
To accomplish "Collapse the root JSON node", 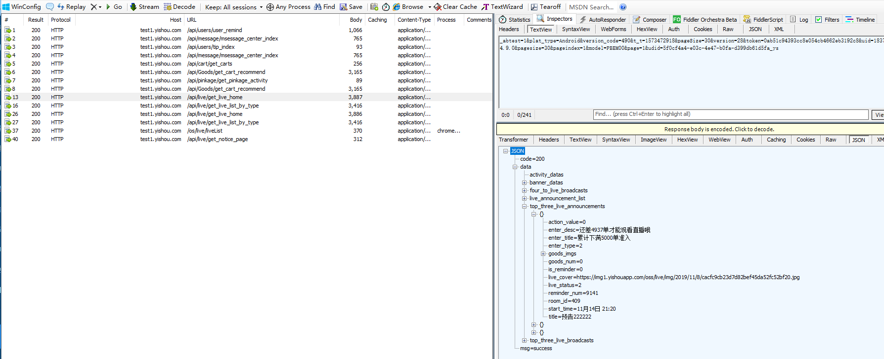I will point(505,151).
